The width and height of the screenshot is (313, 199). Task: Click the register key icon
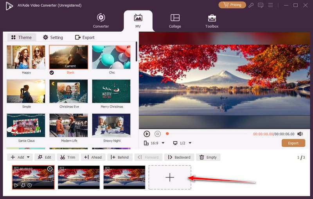coord(251,5)
